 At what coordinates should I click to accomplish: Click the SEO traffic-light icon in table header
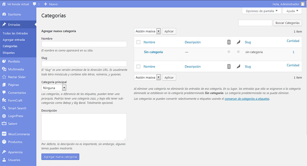tap(229, 42)
